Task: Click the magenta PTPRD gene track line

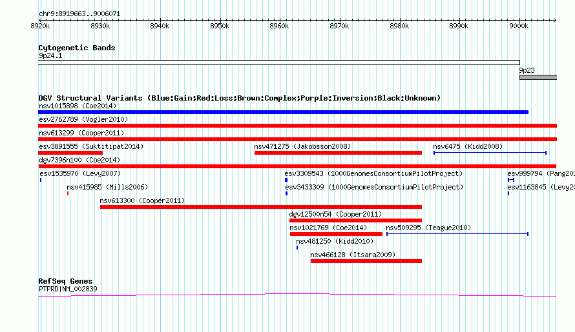Action: (x=297, y=295)
